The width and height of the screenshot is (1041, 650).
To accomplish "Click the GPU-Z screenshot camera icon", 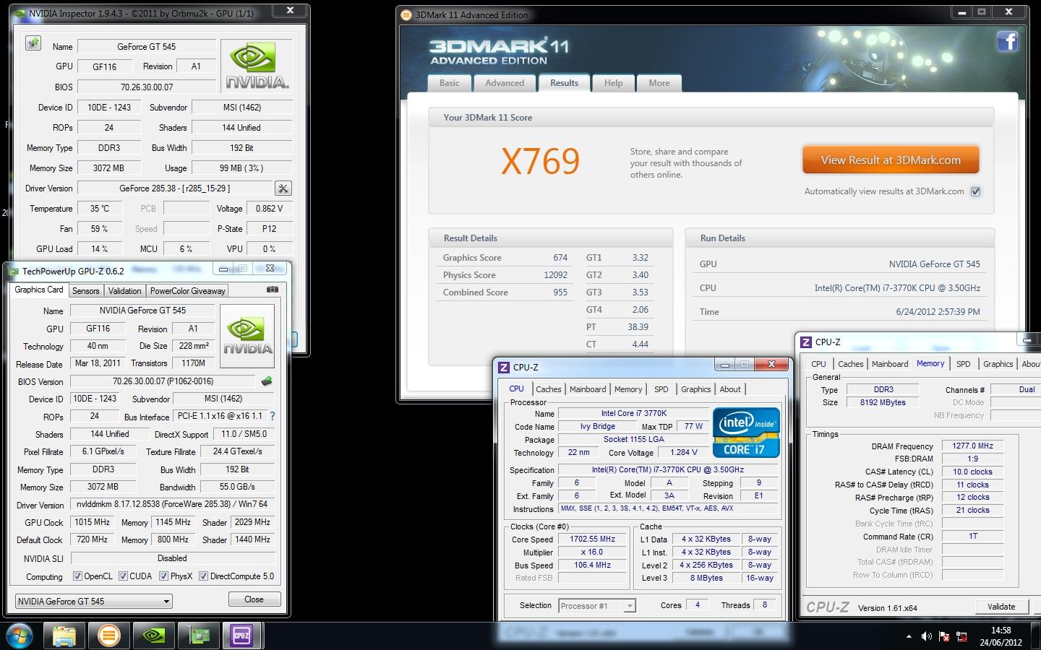I will [273, 290].
